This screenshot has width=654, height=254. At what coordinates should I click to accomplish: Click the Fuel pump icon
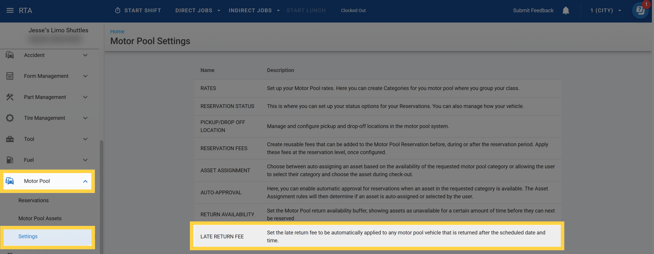click(10, 160)
